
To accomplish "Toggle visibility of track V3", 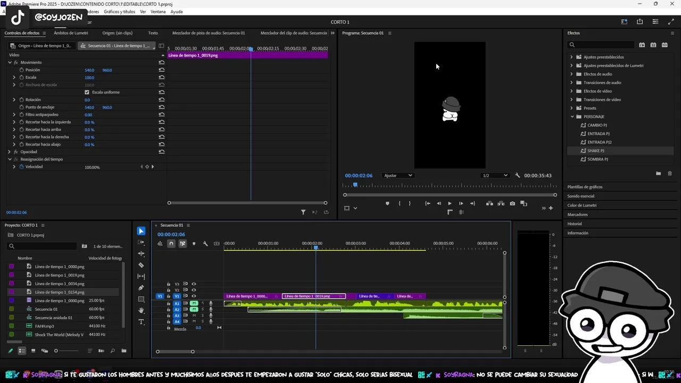I will 194,284.
